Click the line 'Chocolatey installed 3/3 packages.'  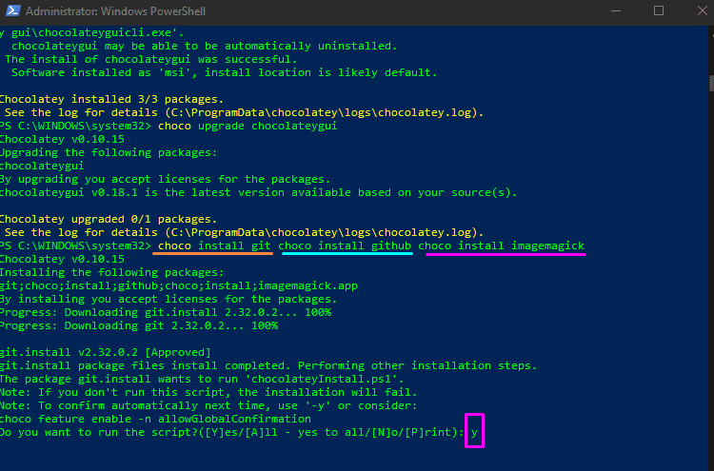click(x=111, y=99)
